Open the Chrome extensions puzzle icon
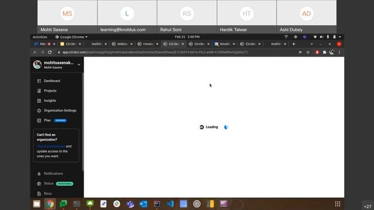Image resolution: width=374 pixels, height=210 pixels. [324, 52]
